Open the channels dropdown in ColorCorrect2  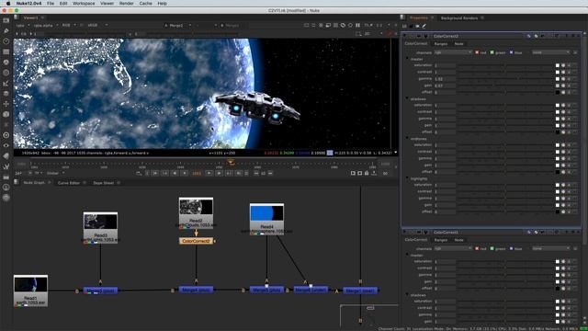coord(453,52)
